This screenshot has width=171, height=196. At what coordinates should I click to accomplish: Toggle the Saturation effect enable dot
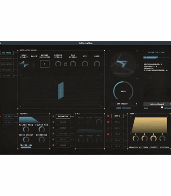[x=53, y=116]
